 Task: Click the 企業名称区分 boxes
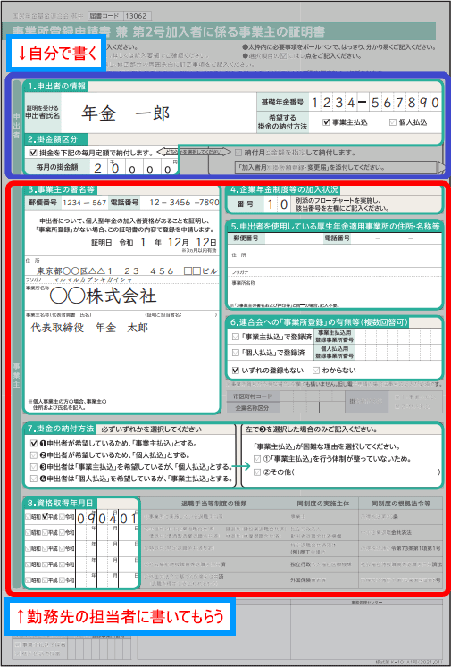click(x=313, y=407)
